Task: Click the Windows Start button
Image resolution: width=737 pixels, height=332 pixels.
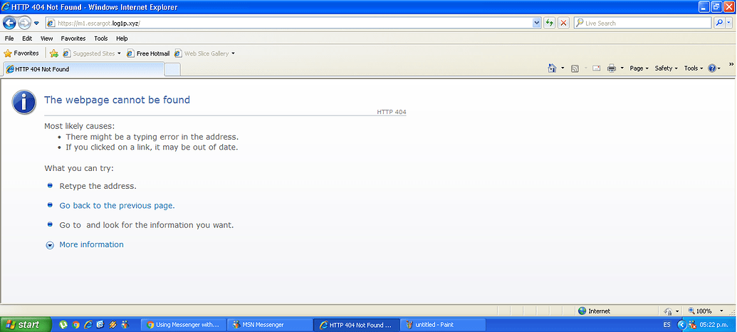Action: coord(26,324)
